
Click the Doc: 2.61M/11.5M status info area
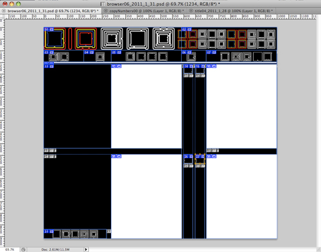(55, 249)
